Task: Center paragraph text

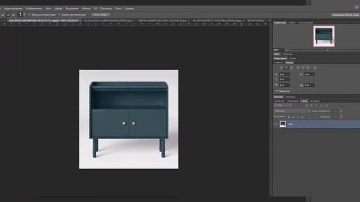Action: (x=286, y=68)
